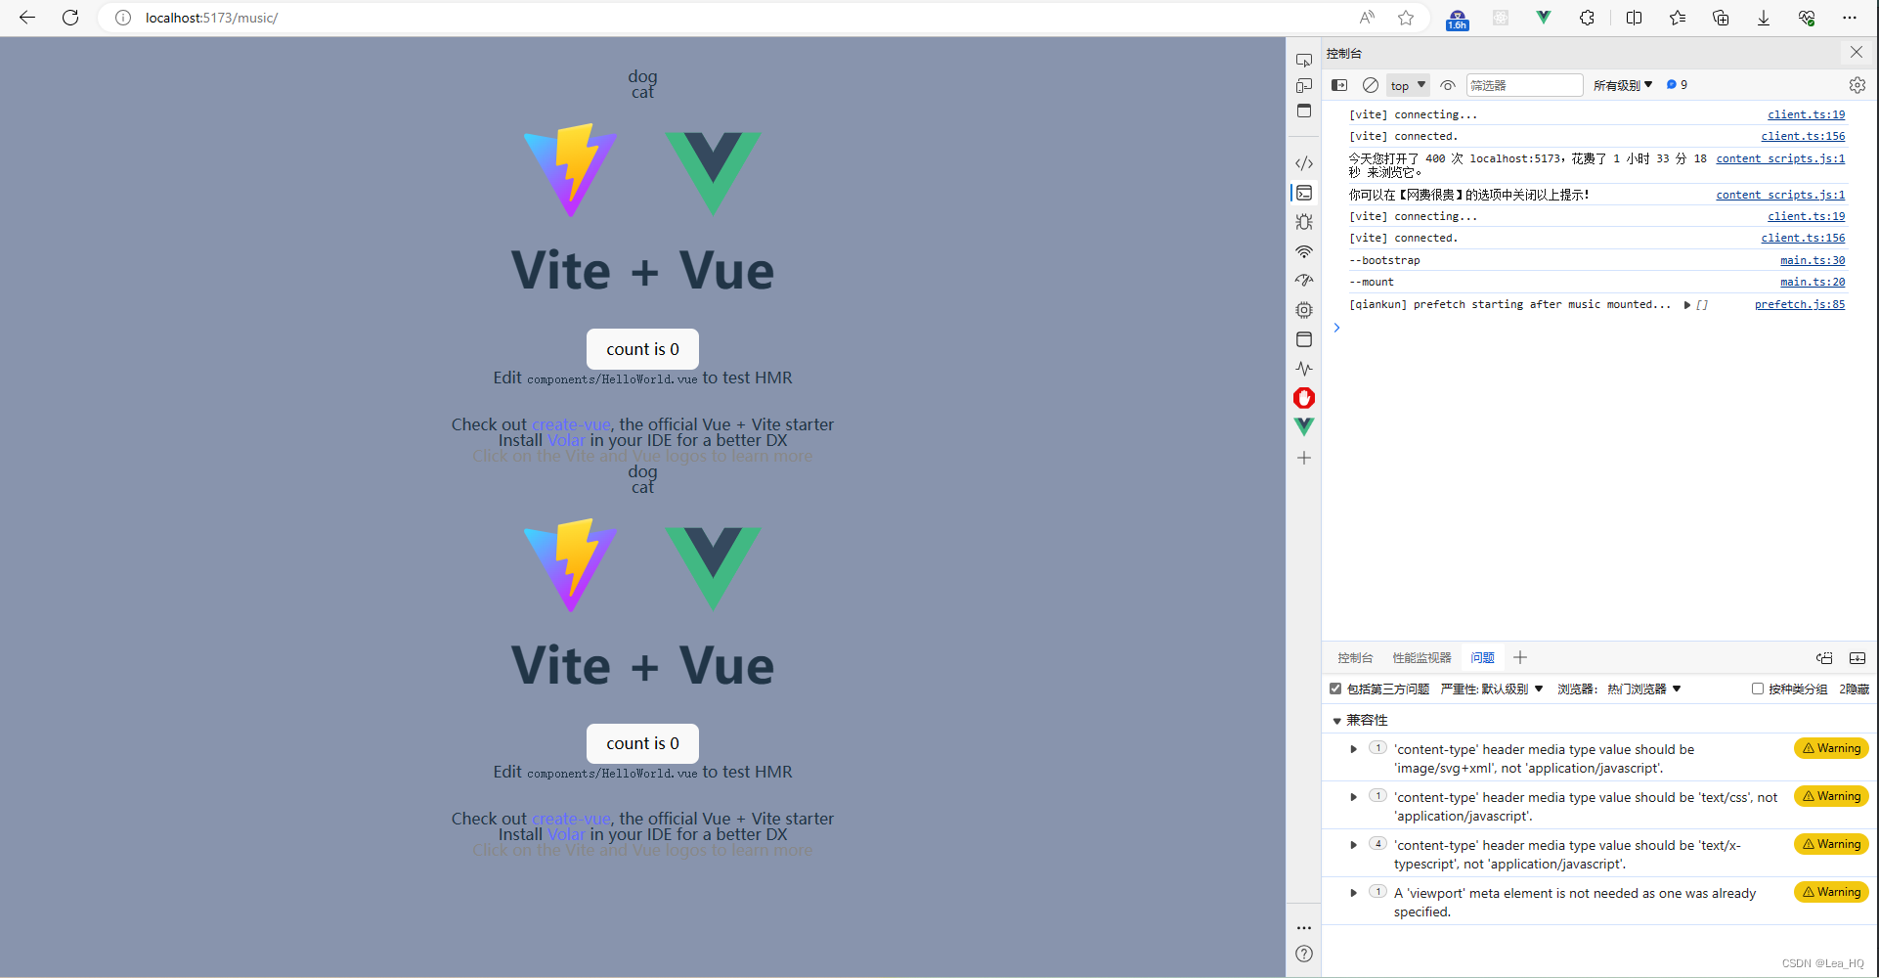Screen dimensions: 1879x978
Task: Open the Elements panel code icon
Action: pyautogui.click(x=1304, y=163)
